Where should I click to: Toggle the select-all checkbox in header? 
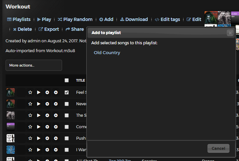tap(67, 80)
